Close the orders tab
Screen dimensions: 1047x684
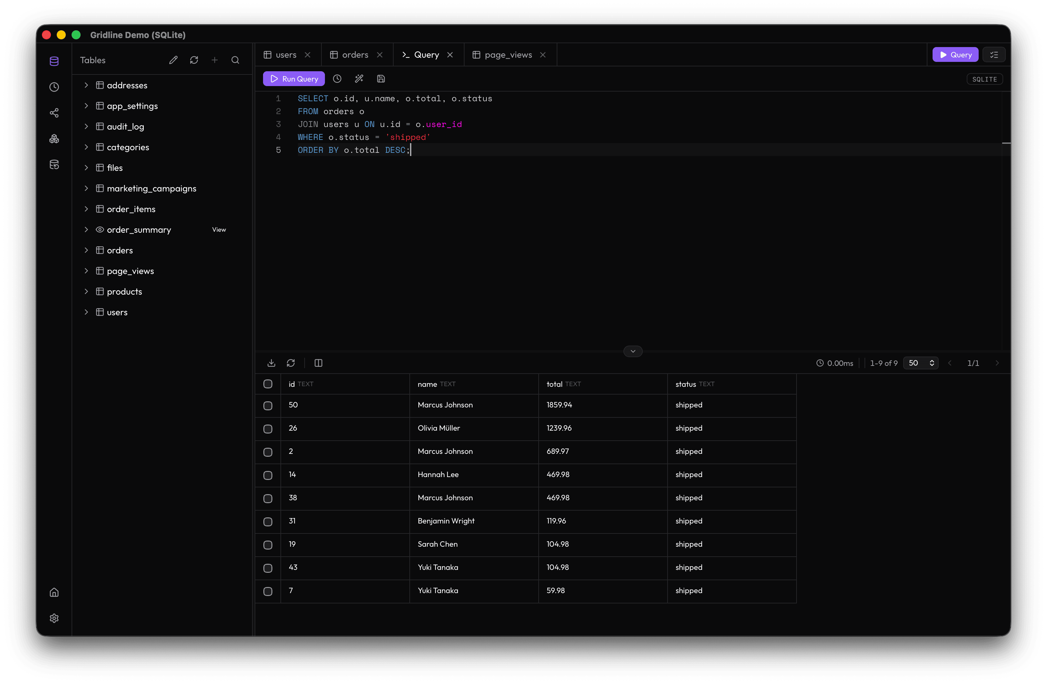tap(380, 55)
